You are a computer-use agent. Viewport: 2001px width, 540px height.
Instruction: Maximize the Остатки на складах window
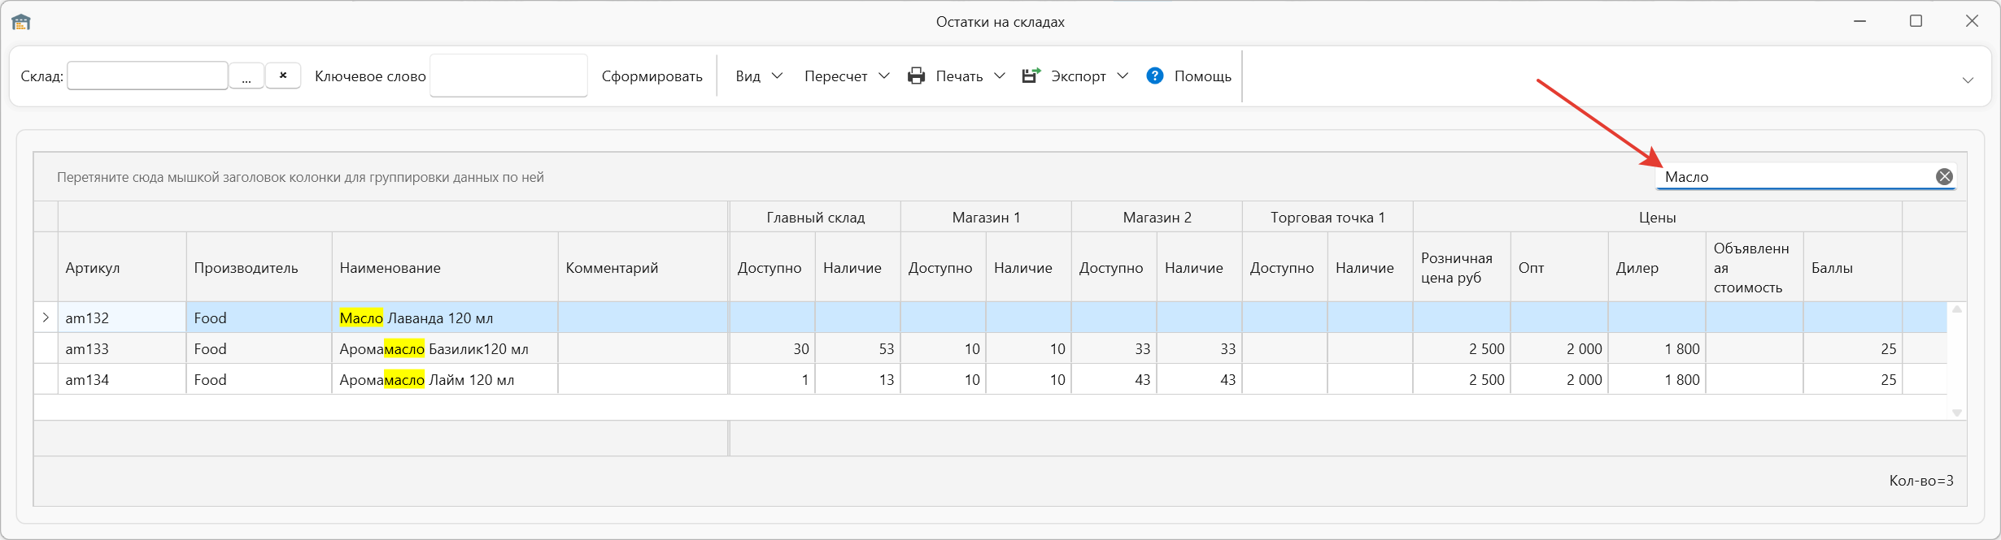tap(1916, 21)
